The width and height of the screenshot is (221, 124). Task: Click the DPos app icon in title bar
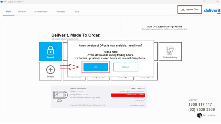click(2, 2)
